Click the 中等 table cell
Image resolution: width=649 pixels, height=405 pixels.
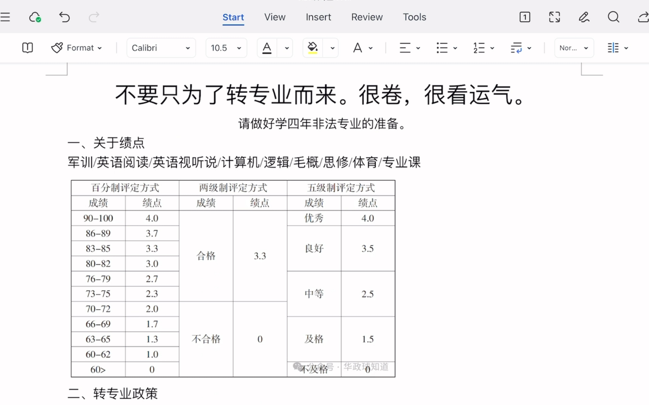point(314,294)
